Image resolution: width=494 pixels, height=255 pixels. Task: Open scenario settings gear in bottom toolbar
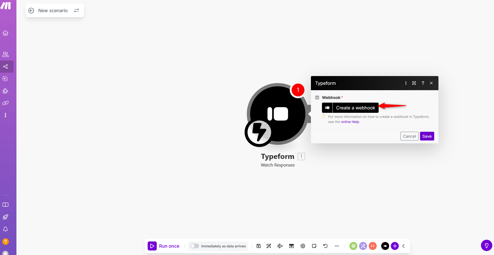[x=303, y=246]
